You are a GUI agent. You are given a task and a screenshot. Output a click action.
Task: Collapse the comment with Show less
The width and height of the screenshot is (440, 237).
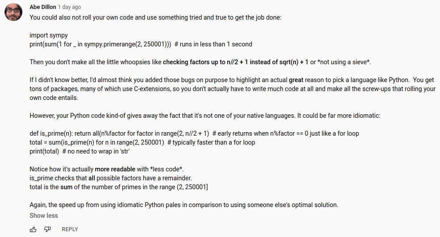tap(44, 216)
